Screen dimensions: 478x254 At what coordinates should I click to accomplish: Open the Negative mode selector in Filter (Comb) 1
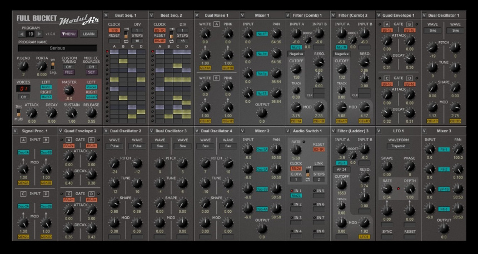pyautogui.click(x=296, y=54)
